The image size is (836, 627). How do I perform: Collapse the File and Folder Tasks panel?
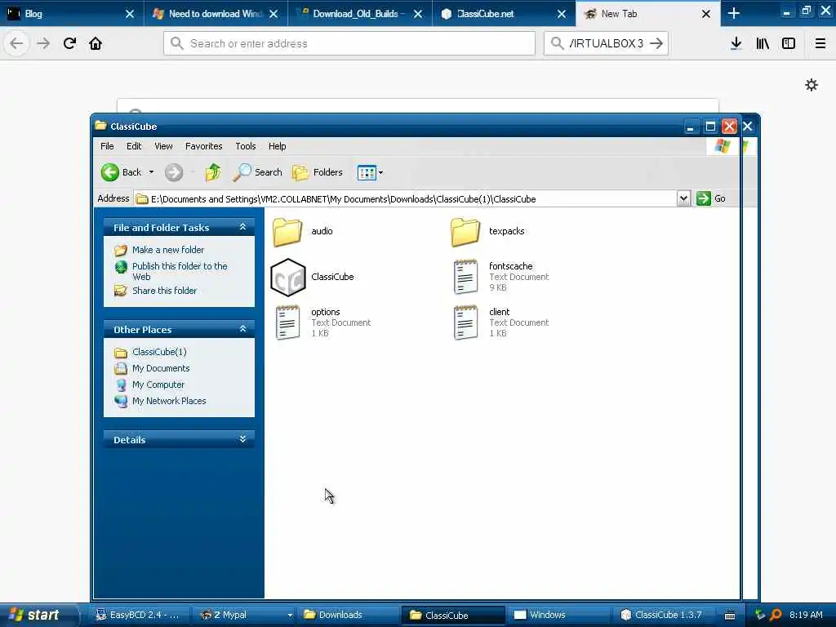[x=242, y=227]
